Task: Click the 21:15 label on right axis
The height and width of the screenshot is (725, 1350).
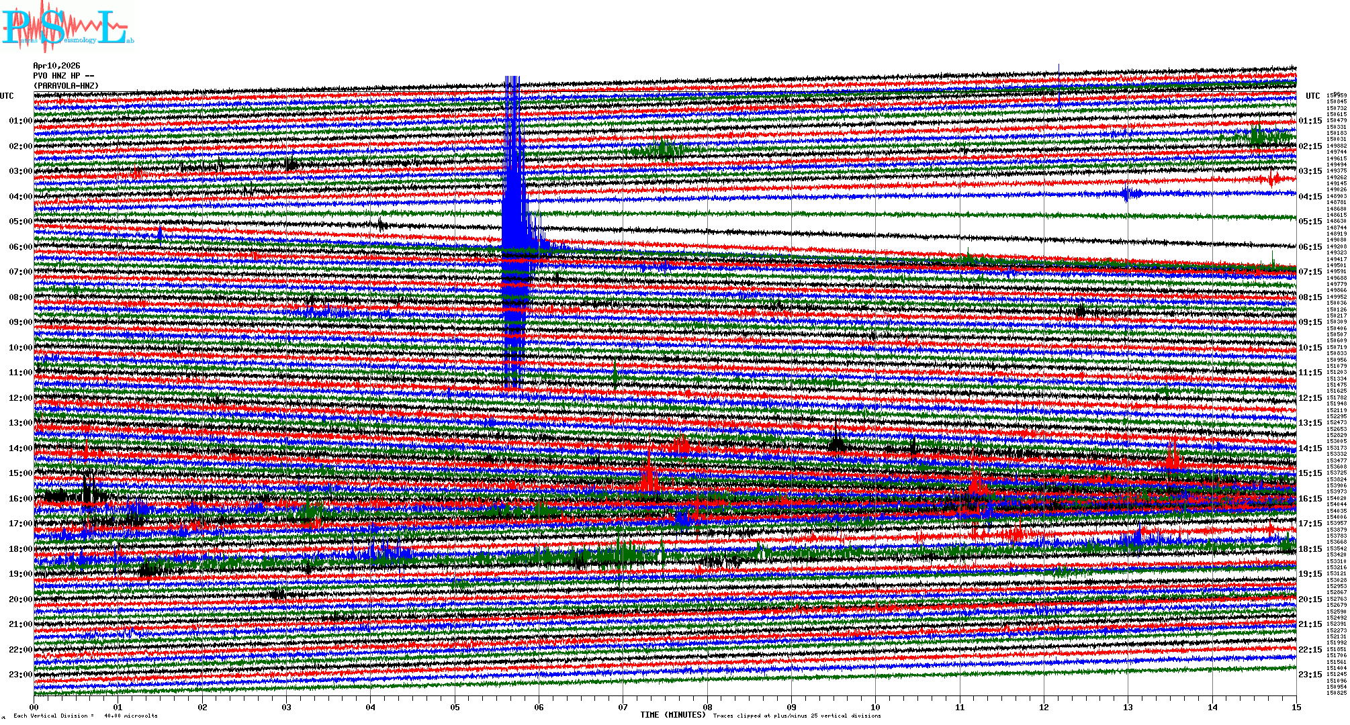Action: [x=1310, y=624]
